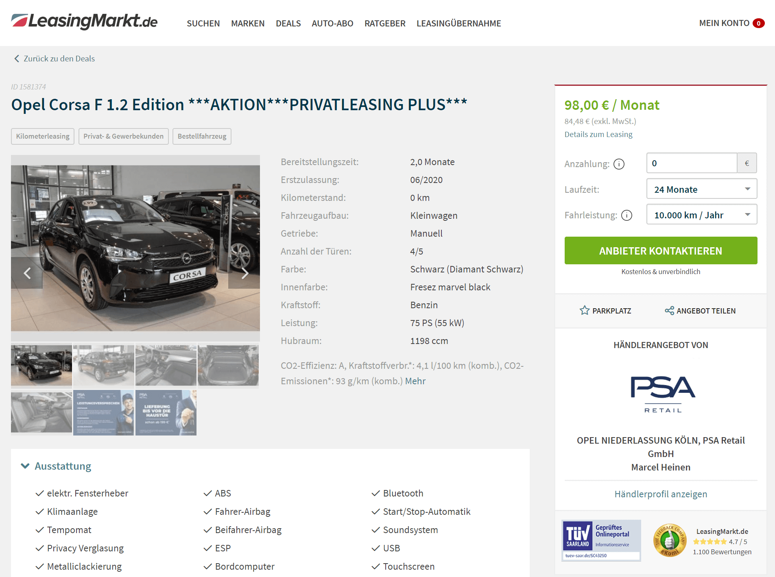Click the checkmark next to Soundsystem
The image size is (775, 577).
pos(375,530)
